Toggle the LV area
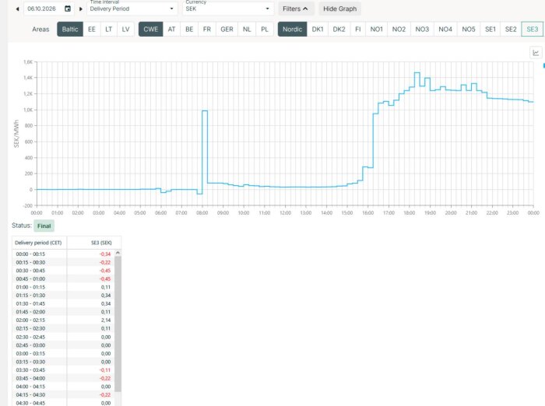 [x=126, y=30]
